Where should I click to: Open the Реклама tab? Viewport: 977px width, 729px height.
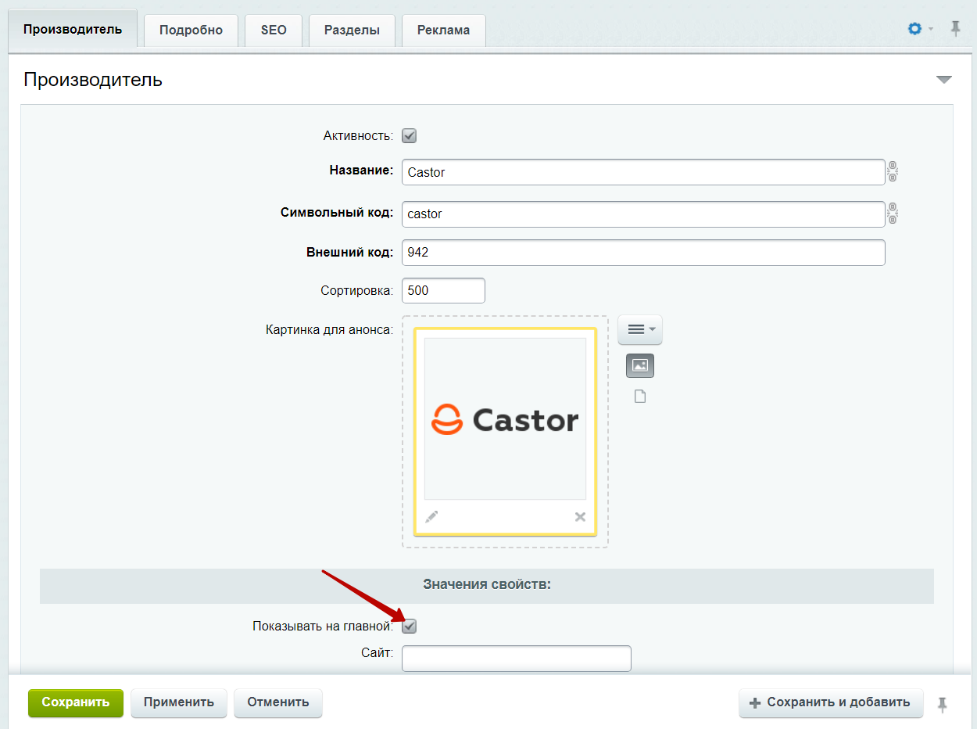(x=443, y=31)
